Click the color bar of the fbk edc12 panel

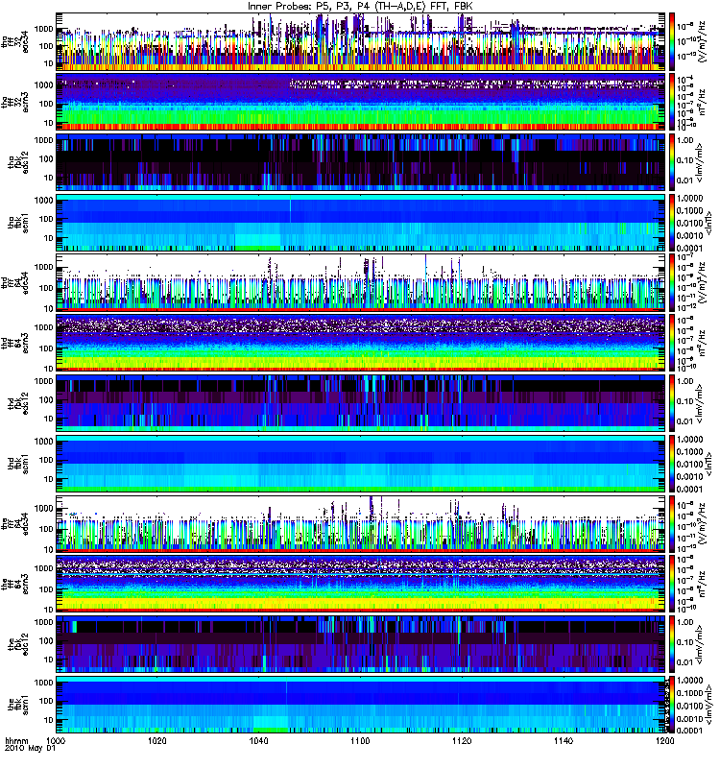671,644
